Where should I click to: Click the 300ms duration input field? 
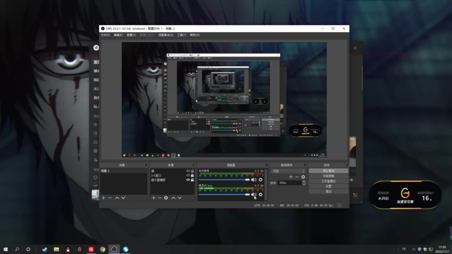point(289,183)
